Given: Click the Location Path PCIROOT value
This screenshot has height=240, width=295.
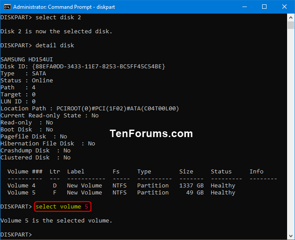Looking at the screenshot, I should coord(117,109).
